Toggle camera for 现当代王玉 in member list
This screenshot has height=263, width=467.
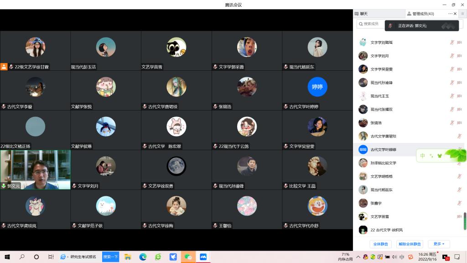coord(459,96)
